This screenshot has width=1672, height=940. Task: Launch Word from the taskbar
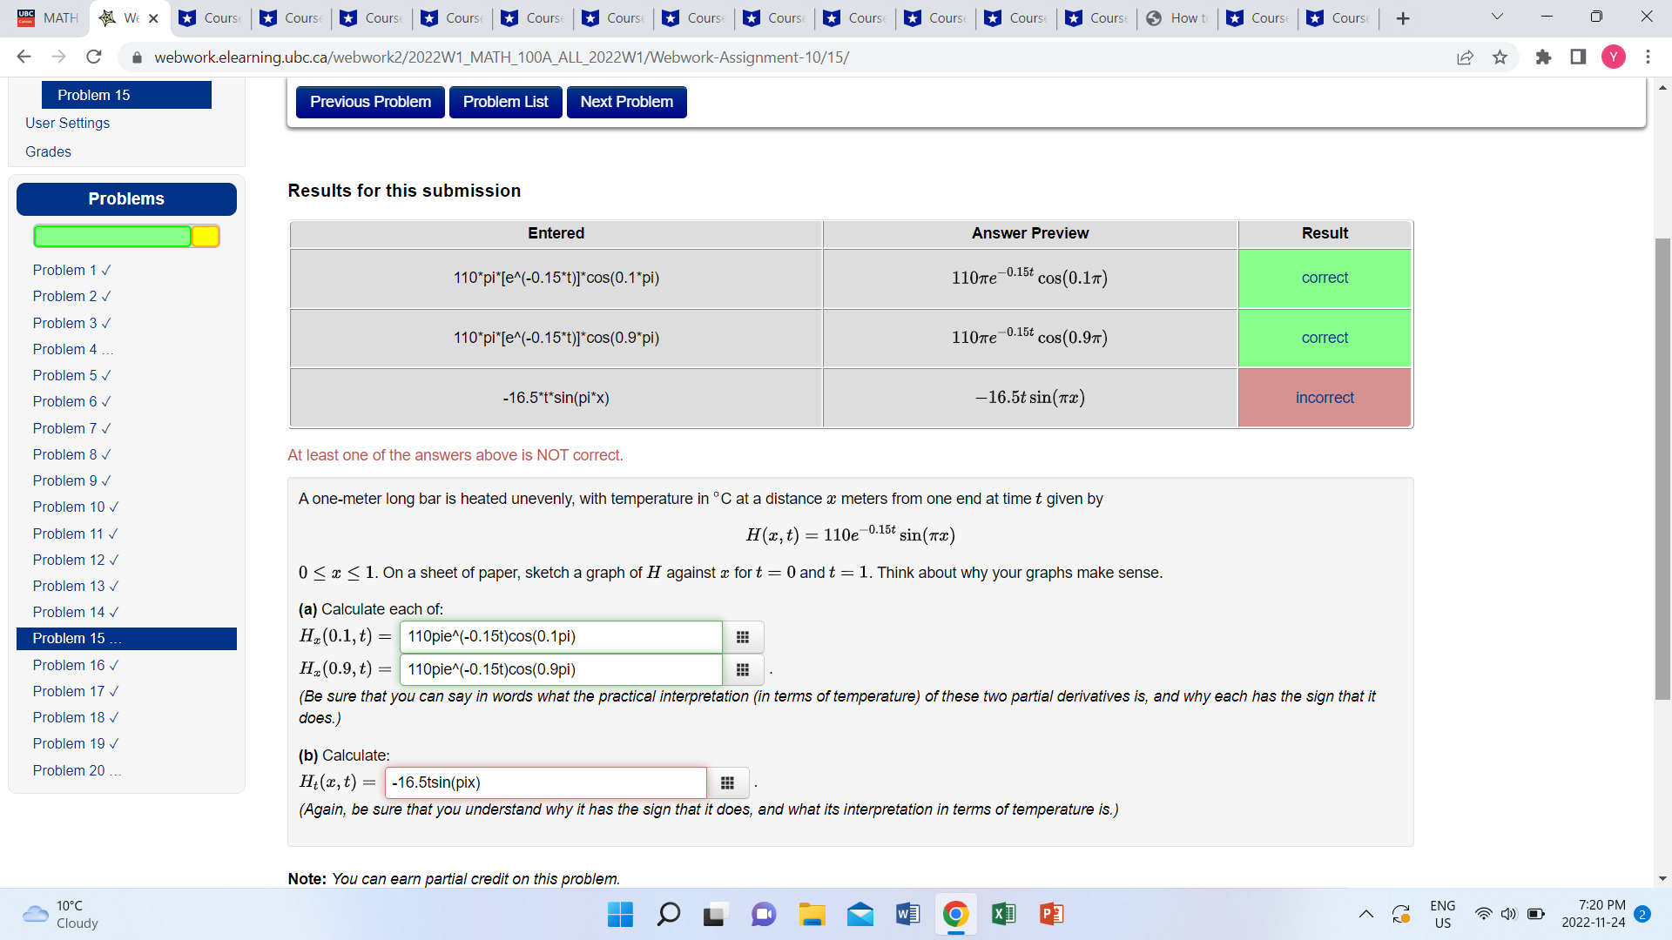coord(907,914)
